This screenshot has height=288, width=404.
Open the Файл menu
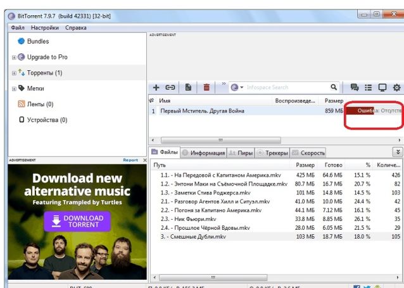tap(18, 28)
